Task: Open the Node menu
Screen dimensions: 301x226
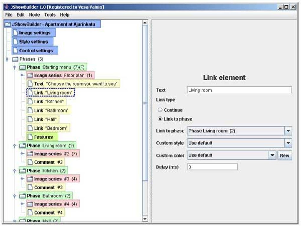Action: (34, 15)
